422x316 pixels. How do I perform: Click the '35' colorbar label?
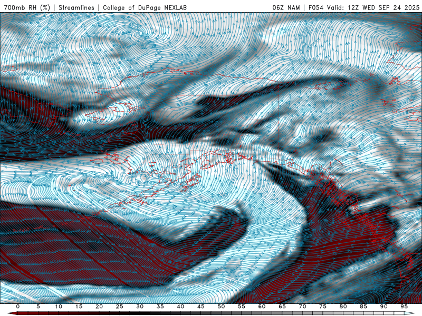160,307
